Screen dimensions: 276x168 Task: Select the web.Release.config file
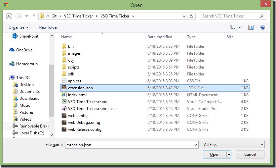[x=85, y=129]
